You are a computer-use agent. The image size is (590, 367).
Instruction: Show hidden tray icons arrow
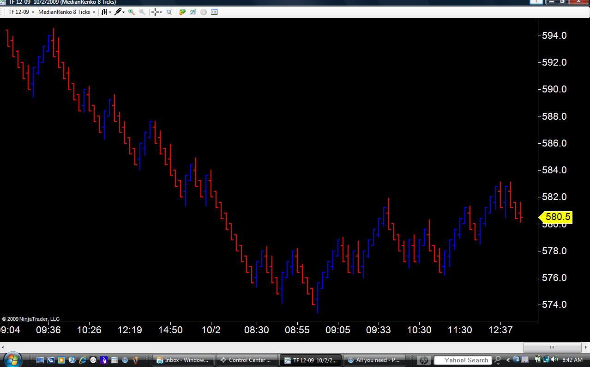tap(508, 360)
